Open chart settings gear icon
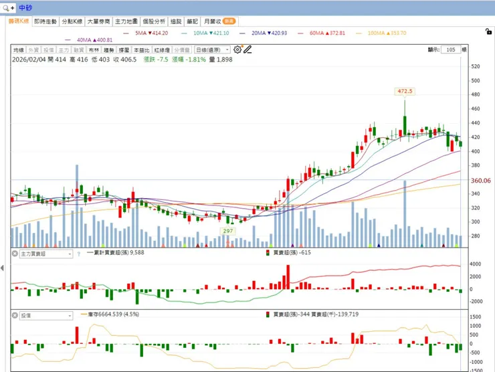The width and height of the screenshot is (495, 372). 237,50
